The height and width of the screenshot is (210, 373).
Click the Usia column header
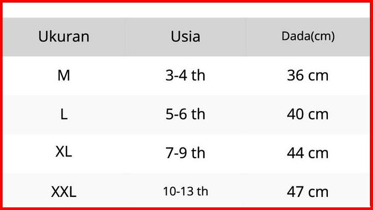185,37
